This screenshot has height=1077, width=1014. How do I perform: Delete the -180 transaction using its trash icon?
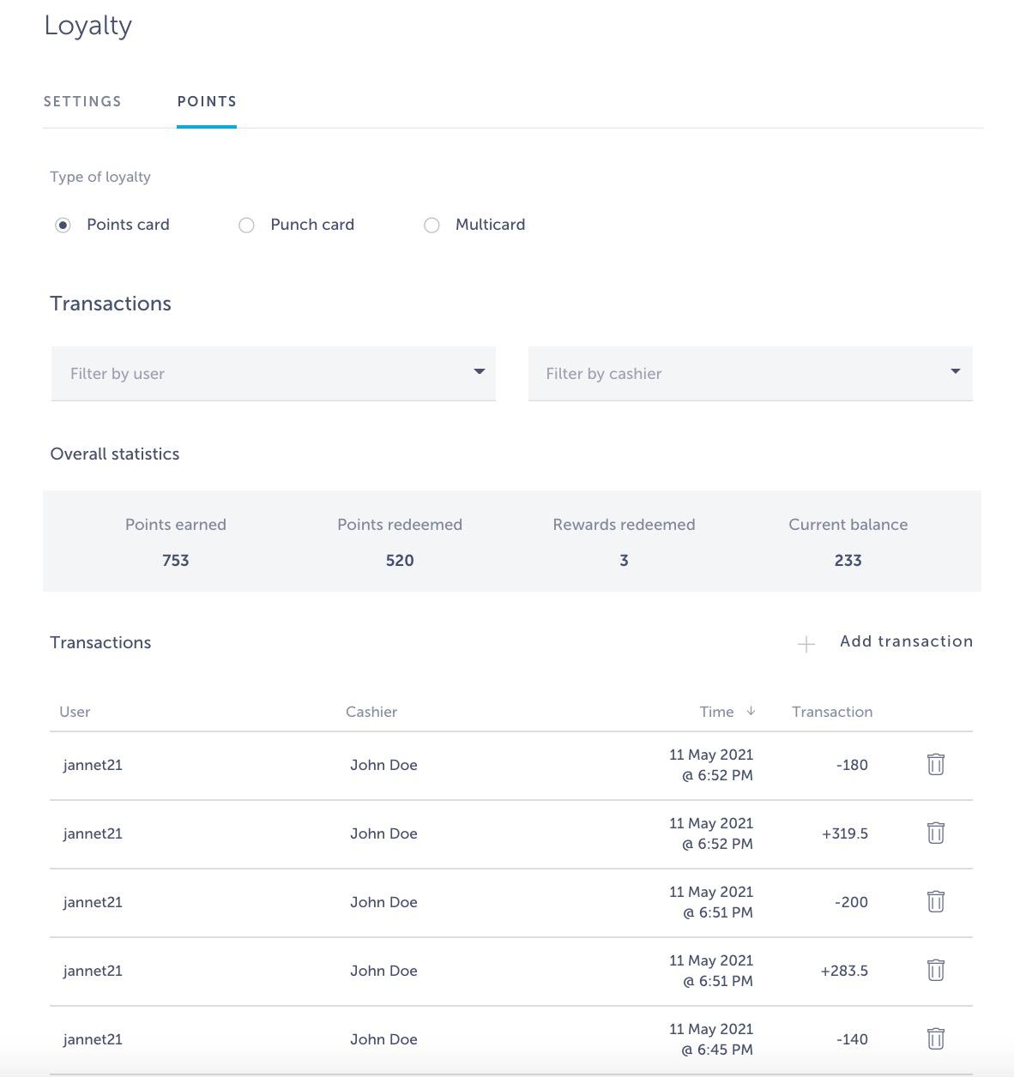click(935, 764)
